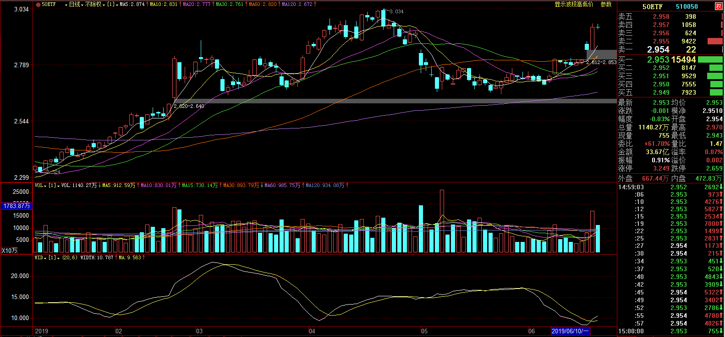Click the 跌停 price 2.659
The height and width of the screenshot is (337, 725).
714,168
